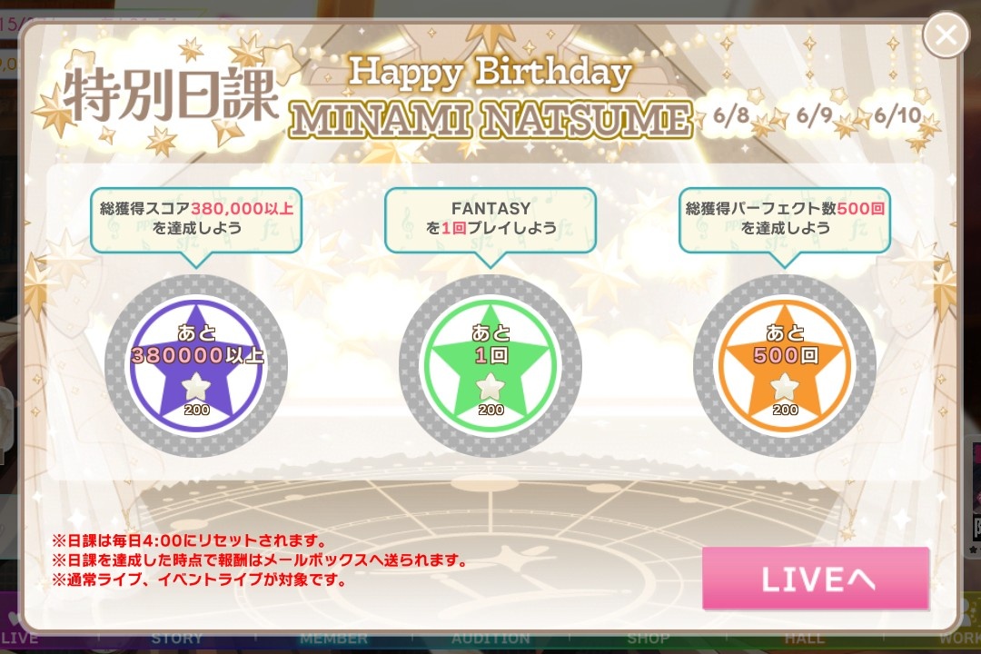Viewport: 981px width, 654px height.
Task: Tap the 200 reward star in orange badge
Action: pyautogui.click(x=785, y=394)
